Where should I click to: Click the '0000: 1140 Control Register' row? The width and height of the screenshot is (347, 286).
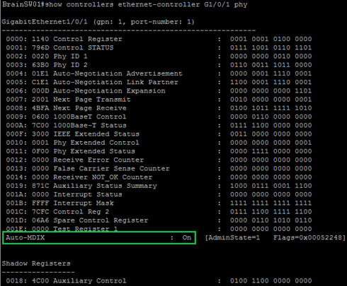[x=159, y=39]
